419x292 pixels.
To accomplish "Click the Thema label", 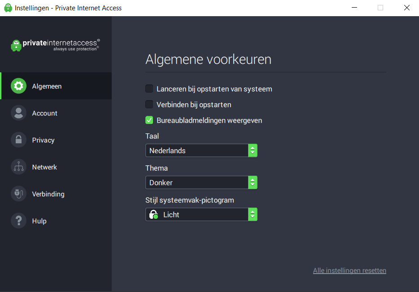I will tap(157, 168).
